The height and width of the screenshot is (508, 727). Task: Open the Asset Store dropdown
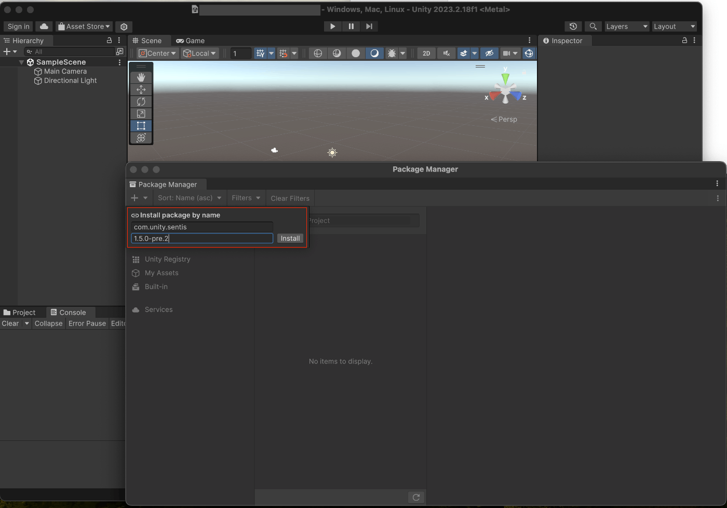coord(84,27)
